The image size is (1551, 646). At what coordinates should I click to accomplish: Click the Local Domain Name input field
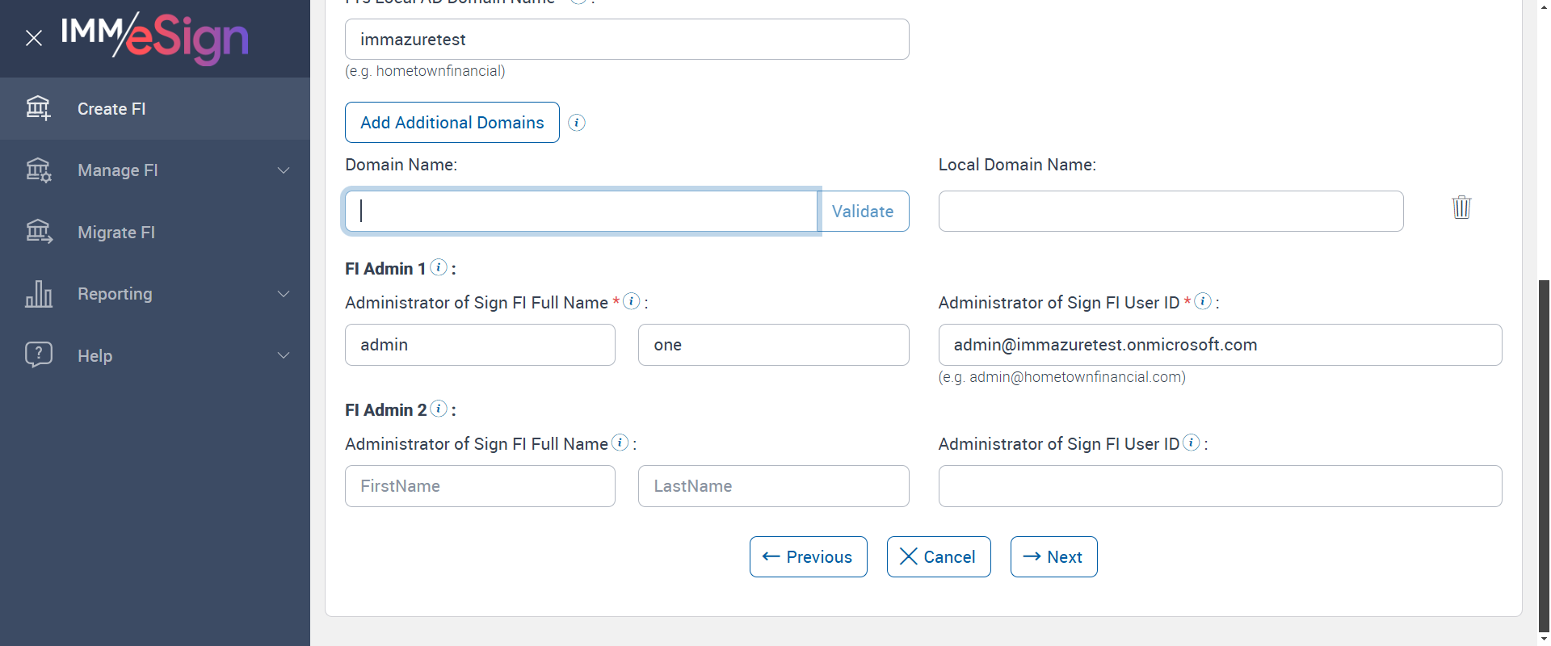(1171, 212)
